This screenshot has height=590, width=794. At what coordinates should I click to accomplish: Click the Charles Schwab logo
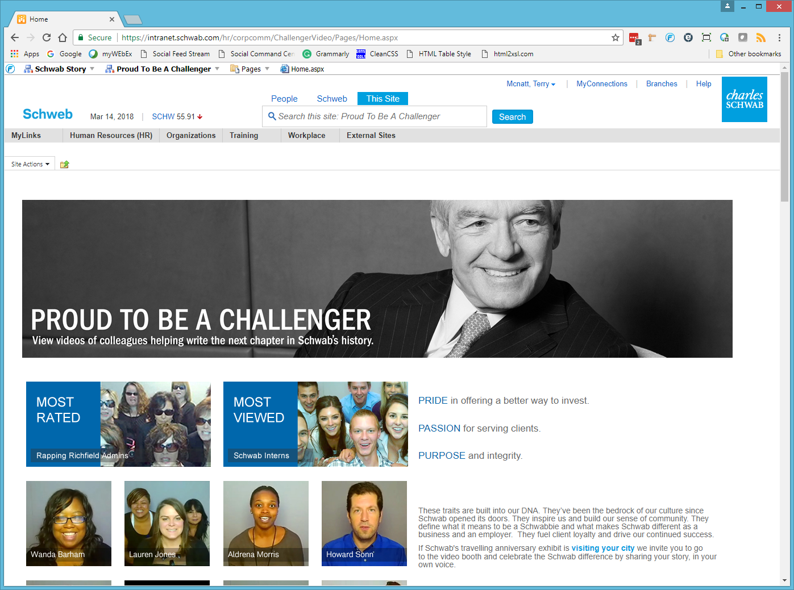click(745, 99)
